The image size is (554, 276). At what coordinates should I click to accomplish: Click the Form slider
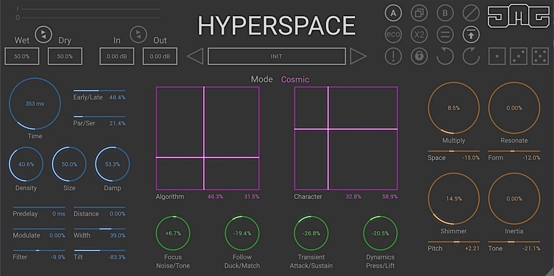(514, 151)
